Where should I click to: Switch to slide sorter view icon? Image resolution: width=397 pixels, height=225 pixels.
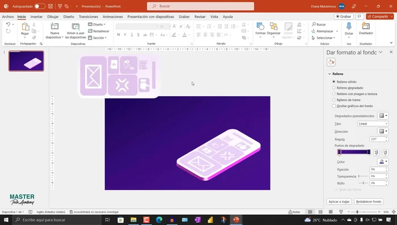click(320, 212)
